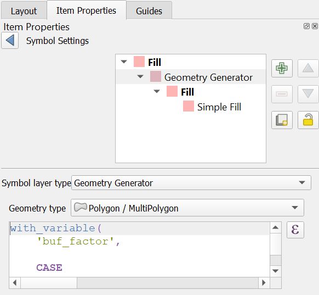Viewport: 319px width, 295px height.
Task: Click the horizontal scrollbar right arrow
Action: 264,282
